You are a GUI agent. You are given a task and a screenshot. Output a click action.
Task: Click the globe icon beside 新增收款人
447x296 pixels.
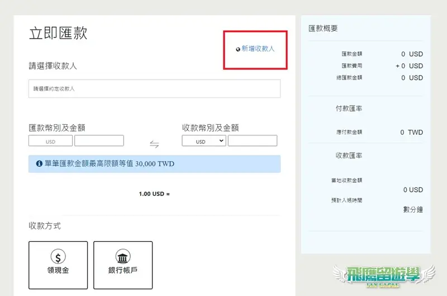(238, 49)
